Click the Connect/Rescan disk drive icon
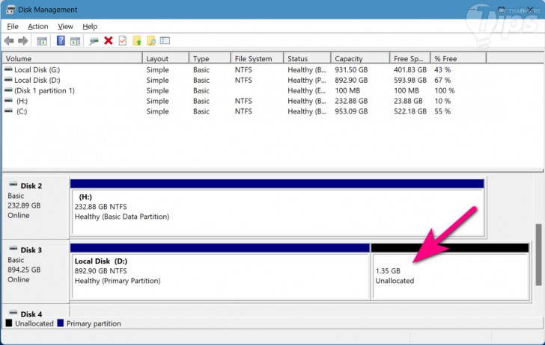This screenshot has width=545, height=345. (x=94, y=41)
